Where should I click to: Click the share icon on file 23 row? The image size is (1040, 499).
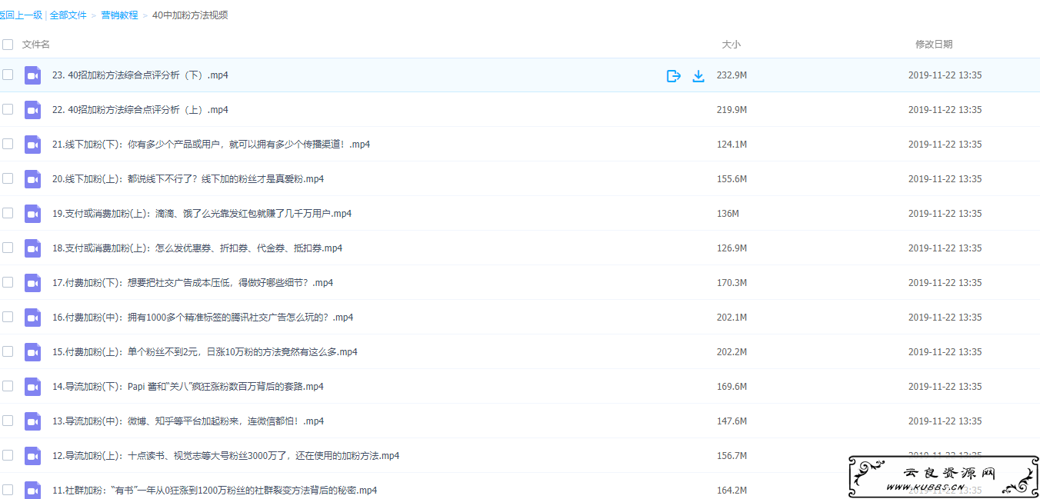(x=673, y=75)
